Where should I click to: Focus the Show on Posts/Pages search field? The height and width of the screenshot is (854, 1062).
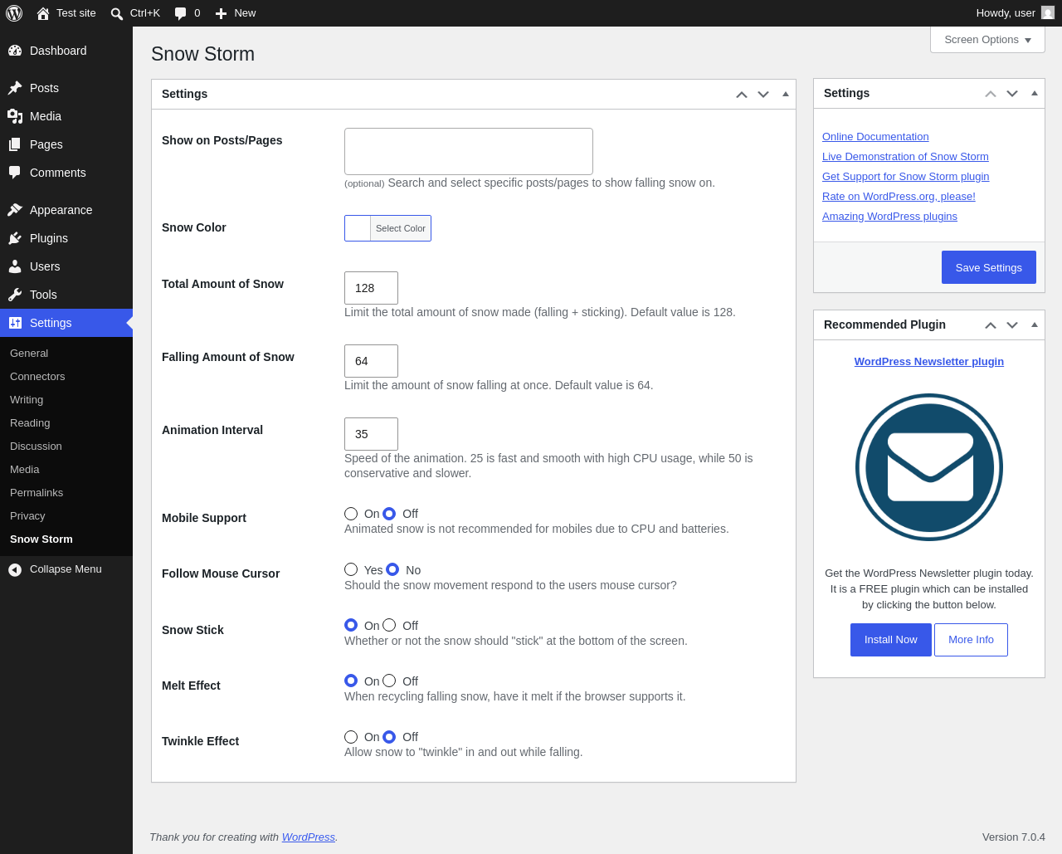pos(469,151)
